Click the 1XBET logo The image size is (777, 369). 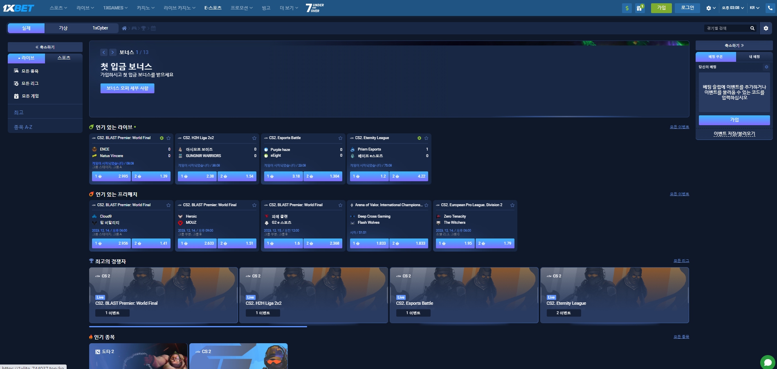(18, 8)
